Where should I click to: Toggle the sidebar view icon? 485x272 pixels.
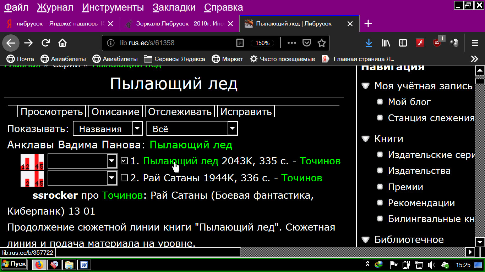(x=403, y=43)
